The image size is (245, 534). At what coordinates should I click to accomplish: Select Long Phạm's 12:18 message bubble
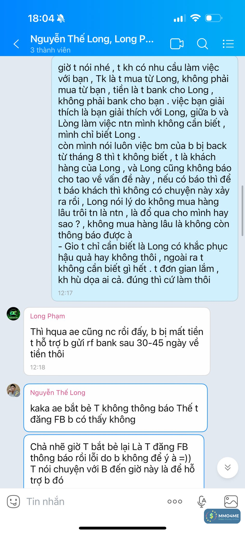coord(117,341)
